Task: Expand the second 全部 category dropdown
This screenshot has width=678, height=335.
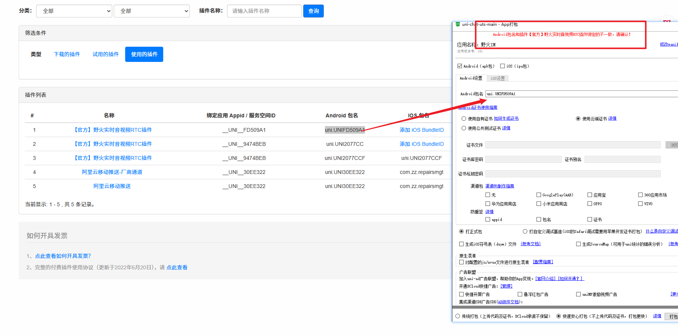Action: tap(152, 11)
